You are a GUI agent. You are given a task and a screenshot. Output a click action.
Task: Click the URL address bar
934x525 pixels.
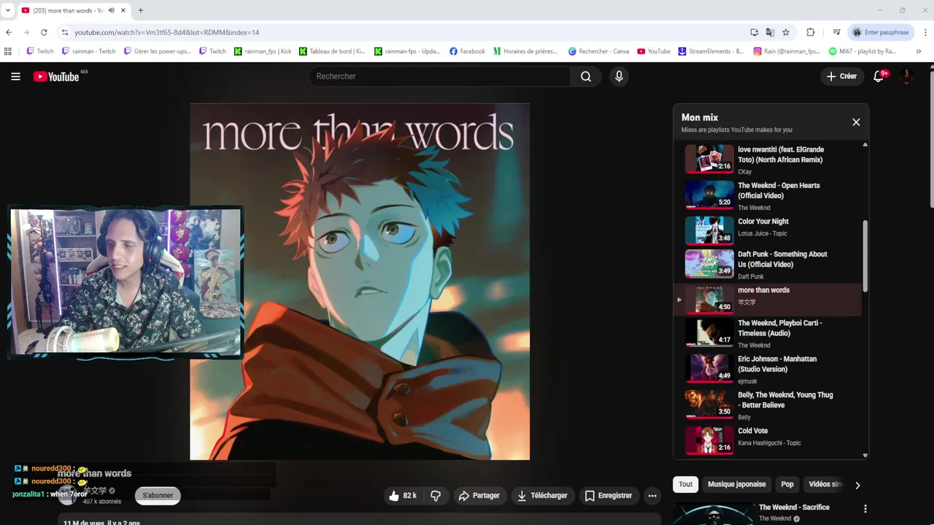(409, 32)
